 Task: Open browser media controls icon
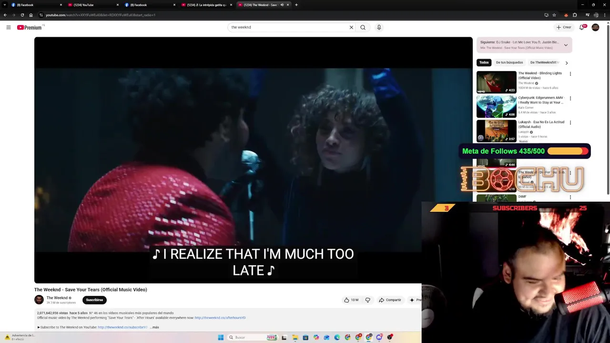(x=587, y=15)
